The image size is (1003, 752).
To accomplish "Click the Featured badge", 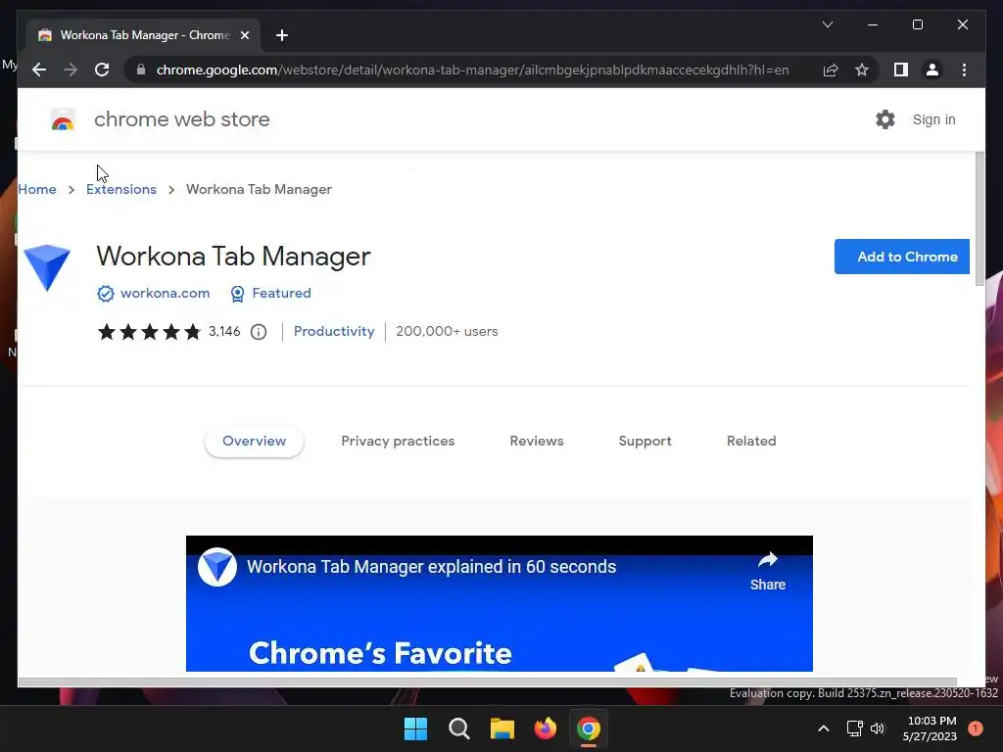I will [270, 293].
